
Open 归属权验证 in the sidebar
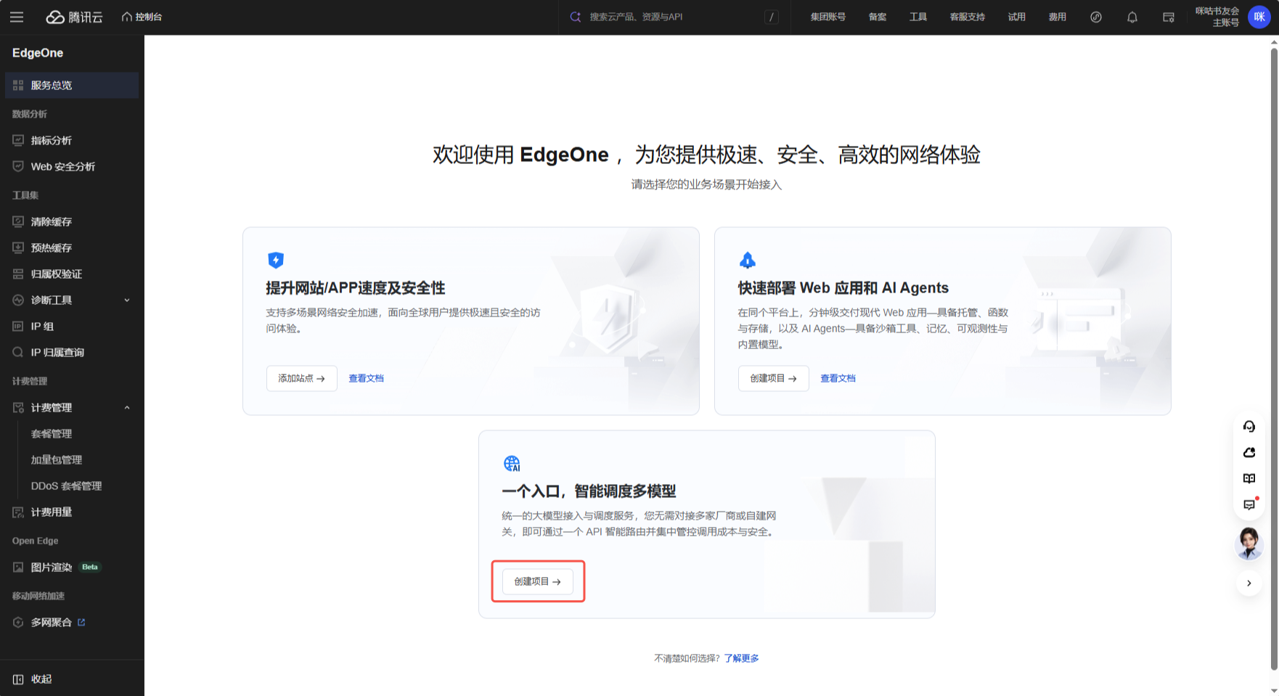tap(71, 274)
